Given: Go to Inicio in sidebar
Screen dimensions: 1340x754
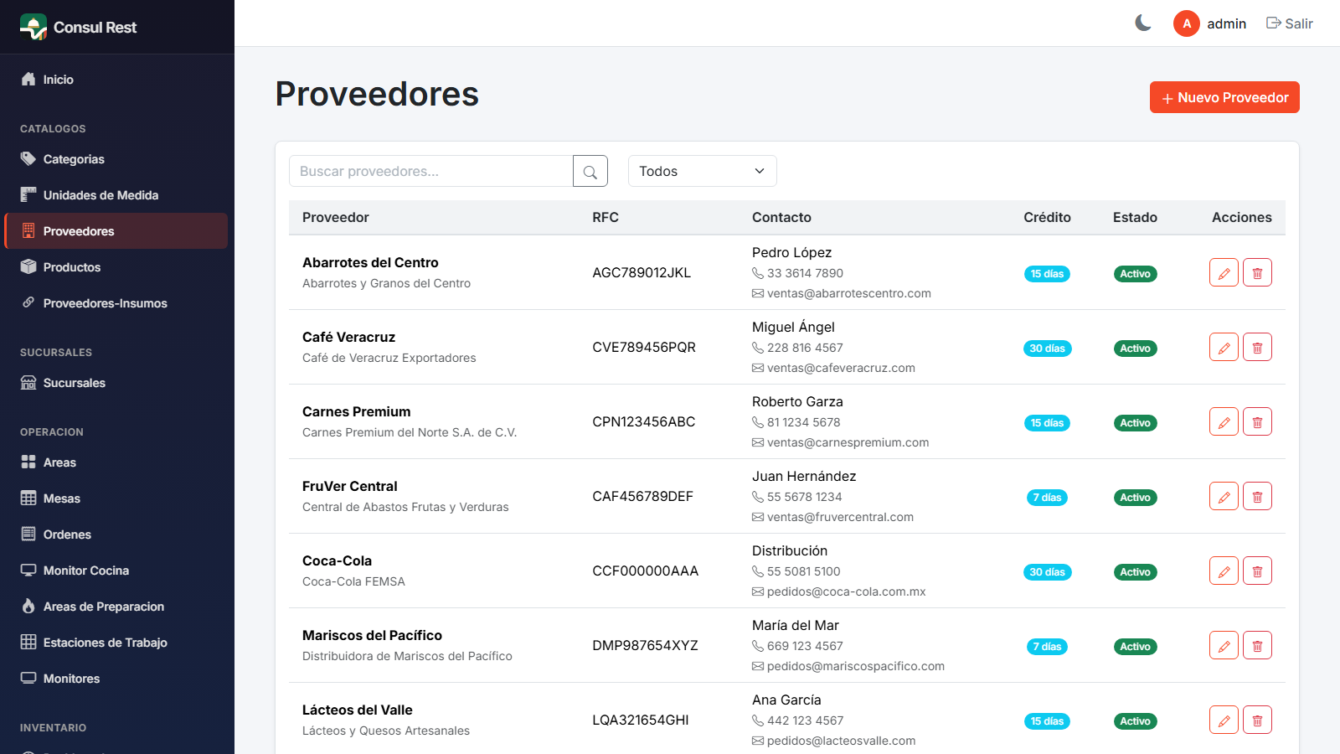Looking at the screenshot, I should click(x=117, y=80).
